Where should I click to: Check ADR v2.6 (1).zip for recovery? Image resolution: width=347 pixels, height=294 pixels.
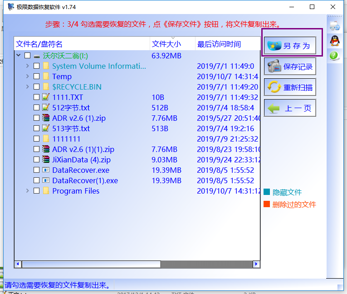(x=37, y=118)
